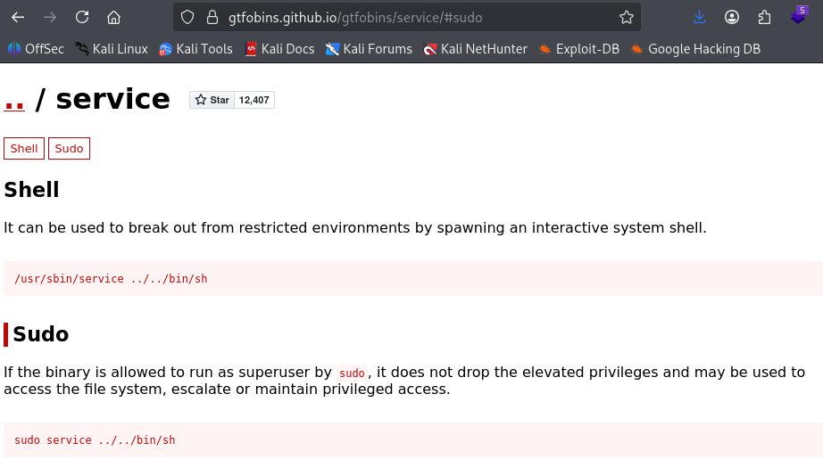Click the purple extension icon with badge 5

pos(798,16)
